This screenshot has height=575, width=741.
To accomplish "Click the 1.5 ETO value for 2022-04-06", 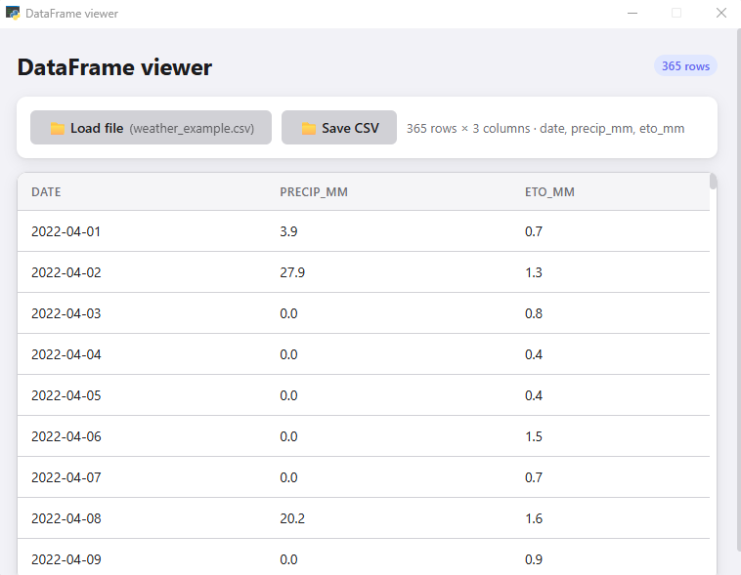I will pyautogui.click(x=534, y=436).
